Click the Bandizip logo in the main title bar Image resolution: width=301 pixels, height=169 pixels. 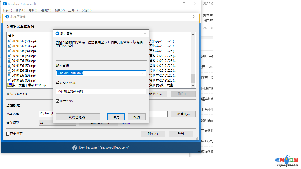click(x=5, y=4)
